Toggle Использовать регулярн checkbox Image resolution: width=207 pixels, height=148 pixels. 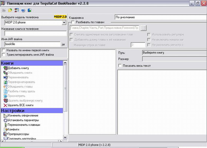click(x=149, y=34)
